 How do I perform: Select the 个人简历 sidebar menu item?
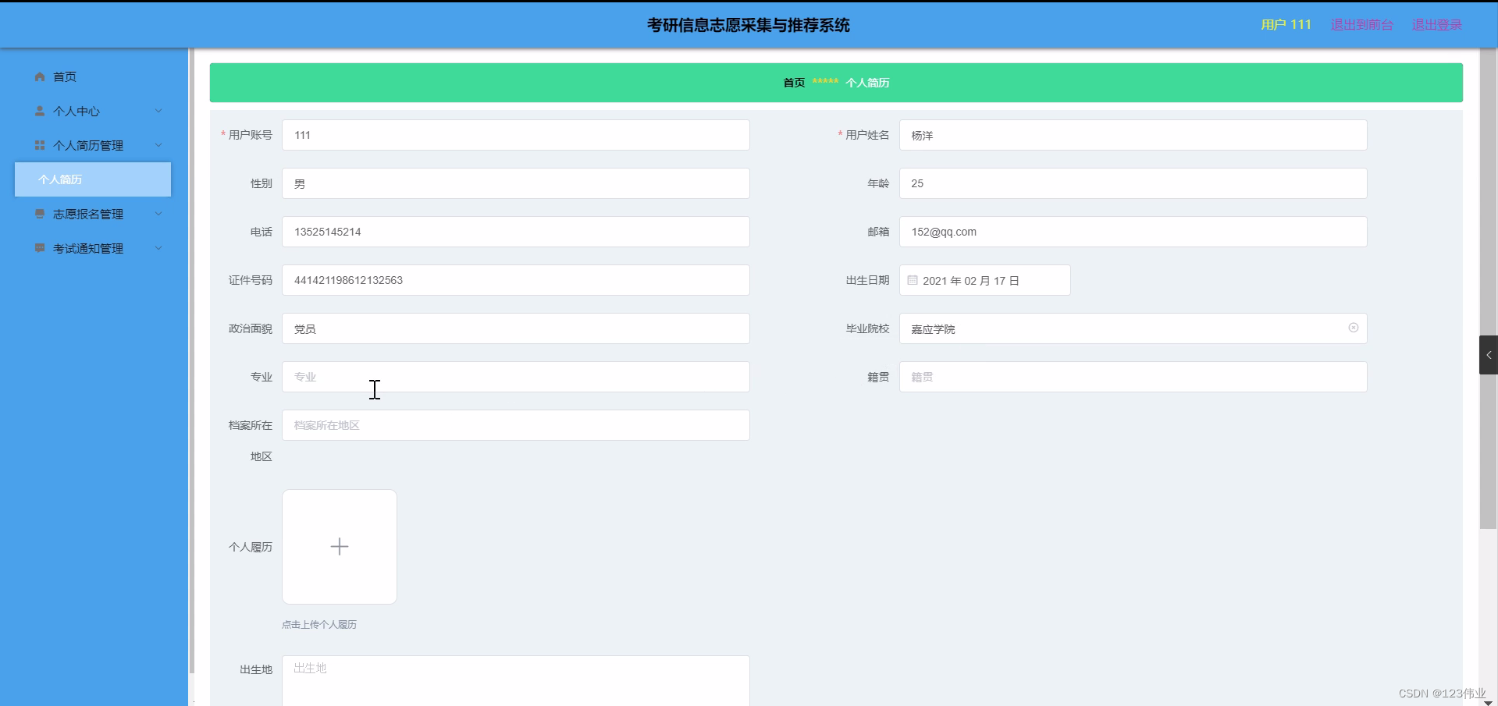click(92, 179)
